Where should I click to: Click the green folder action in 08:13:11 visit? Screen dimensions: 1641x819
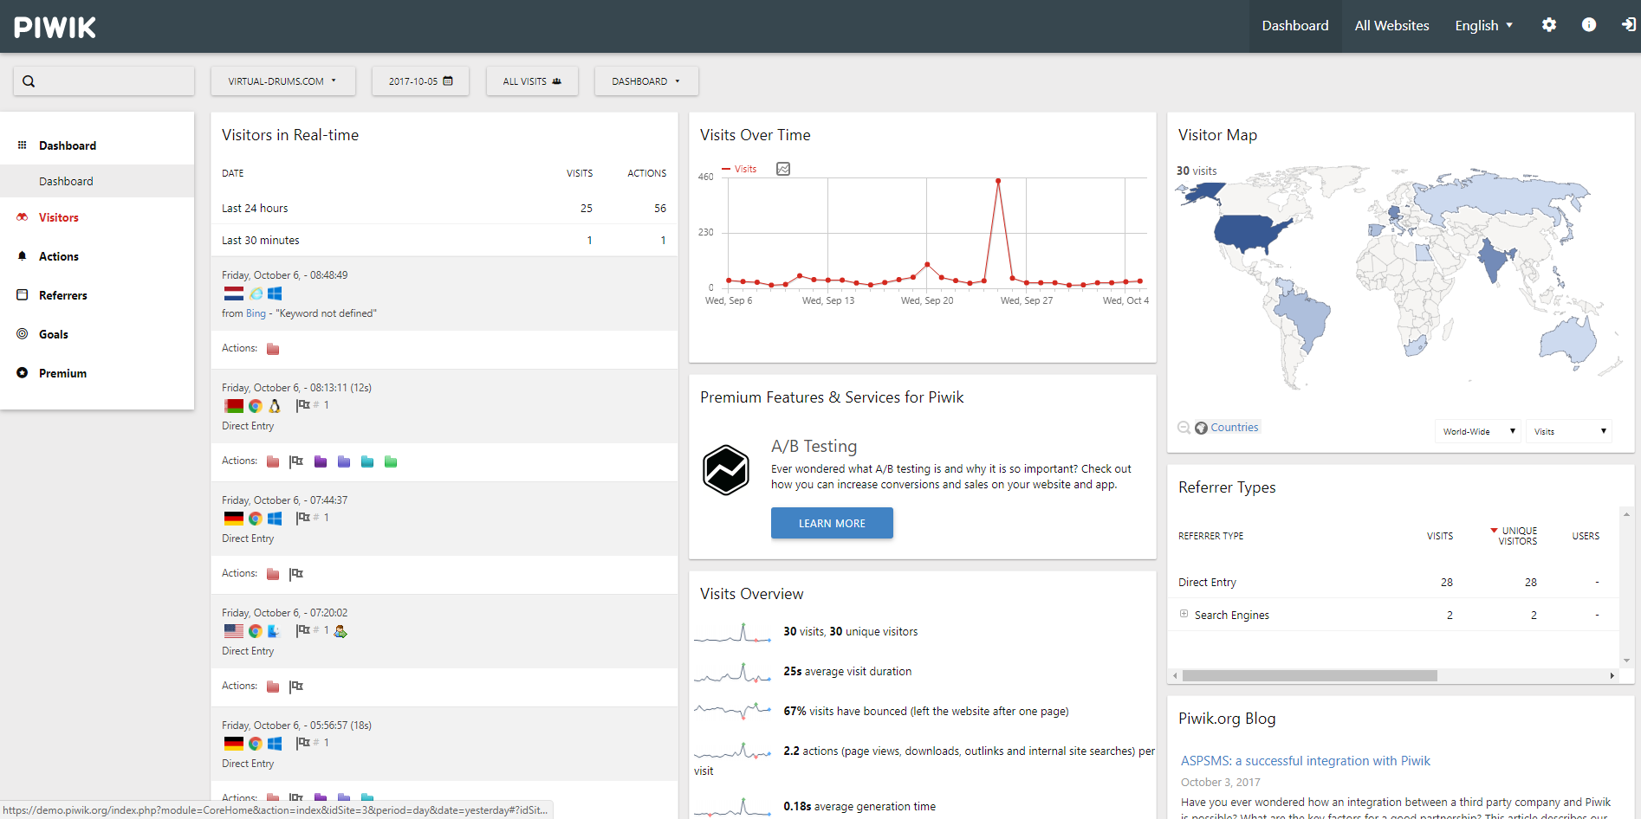click(391, 461)
